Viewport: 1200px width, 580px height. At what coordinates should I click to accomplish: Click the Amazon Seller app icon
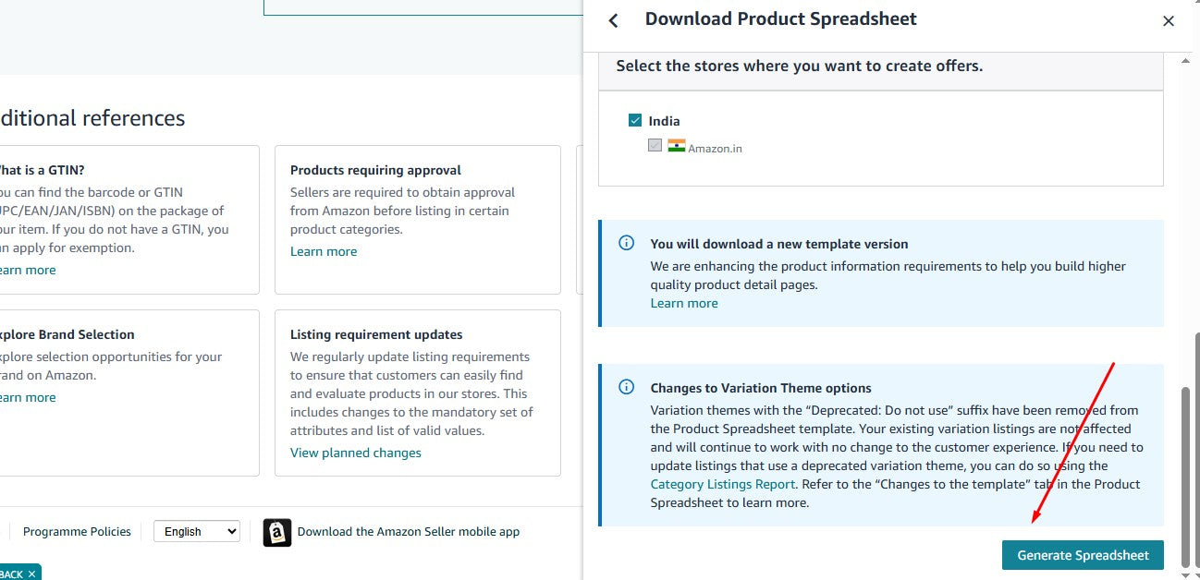pyautogui.click(x=277, y=532)
